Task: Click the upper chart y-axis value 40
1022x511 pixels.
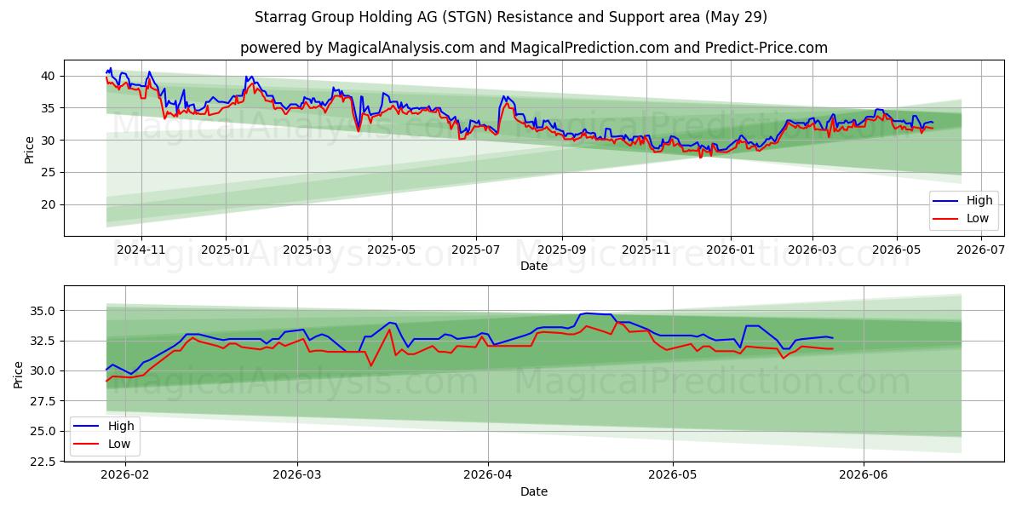Action: tap(49, 76)
